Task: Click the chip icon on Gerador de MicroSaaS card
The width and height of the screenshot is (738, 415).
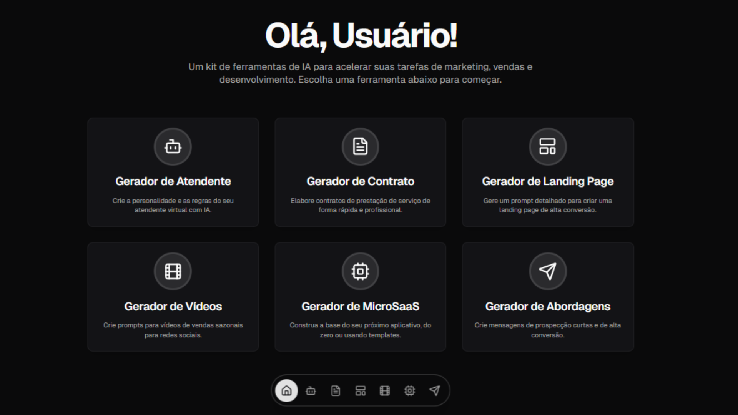Action: coord(360,271)
